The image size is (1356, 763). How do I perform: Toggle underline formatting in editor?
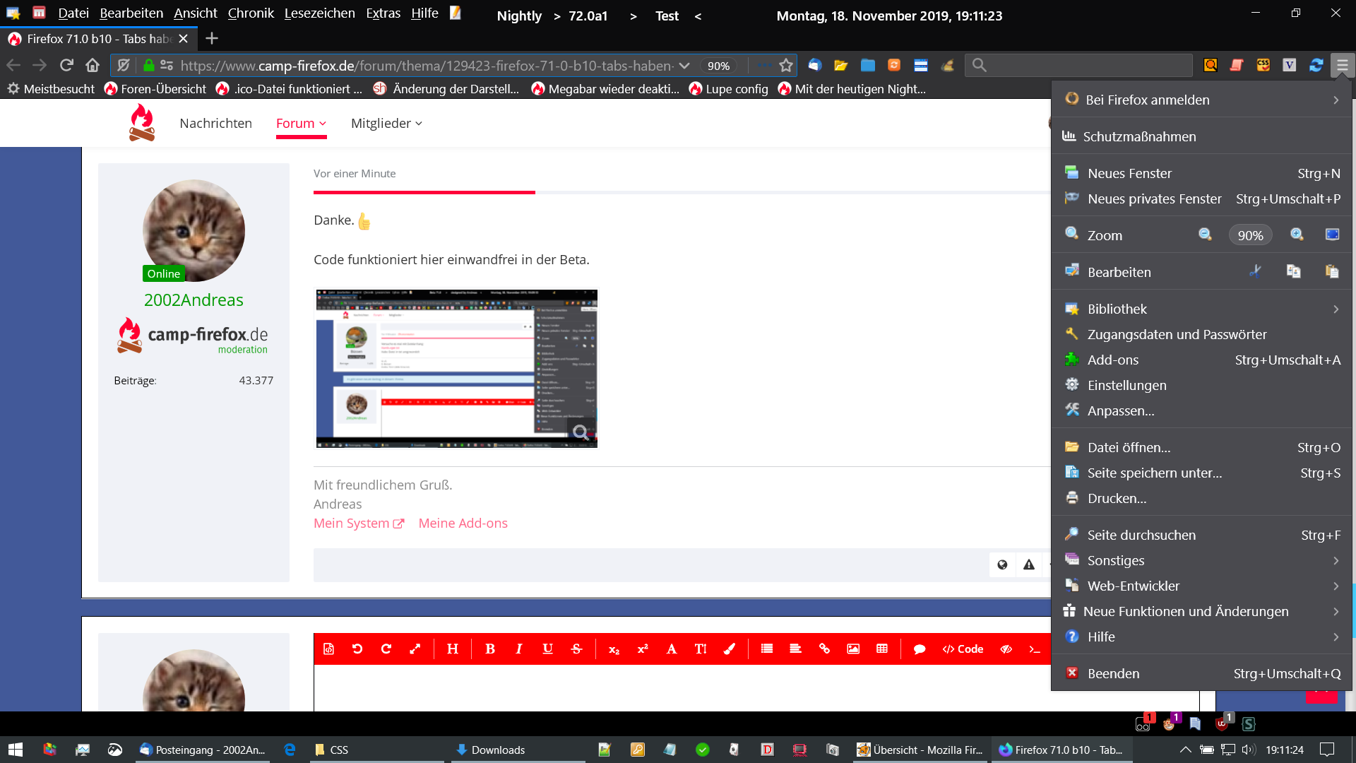(x=547, y=649)
